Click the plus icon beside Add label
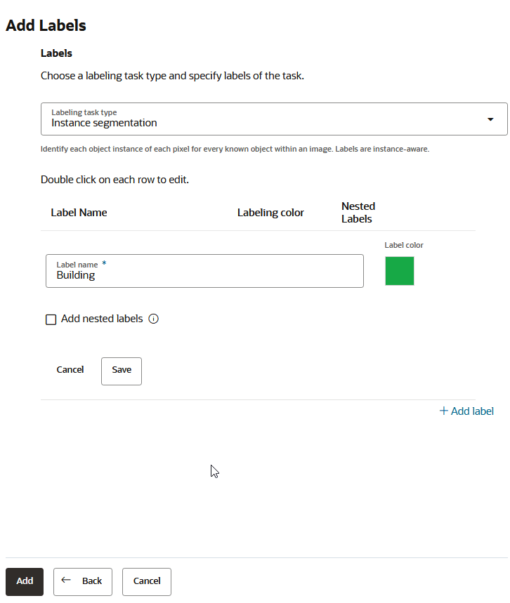Viewport: 510px width, 603px height. coord(444,411)
